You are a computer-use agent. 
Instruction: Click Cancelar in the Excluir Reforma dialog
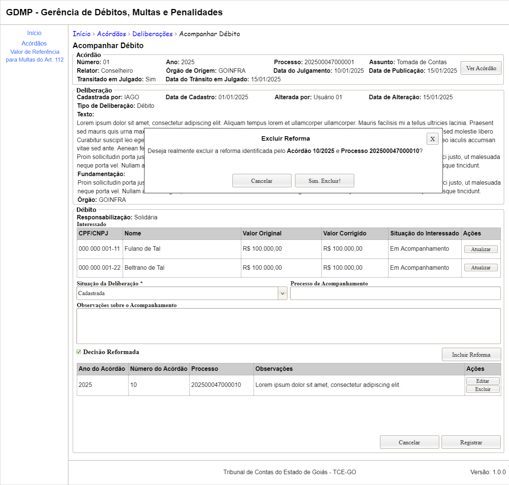tap(262, 181)
